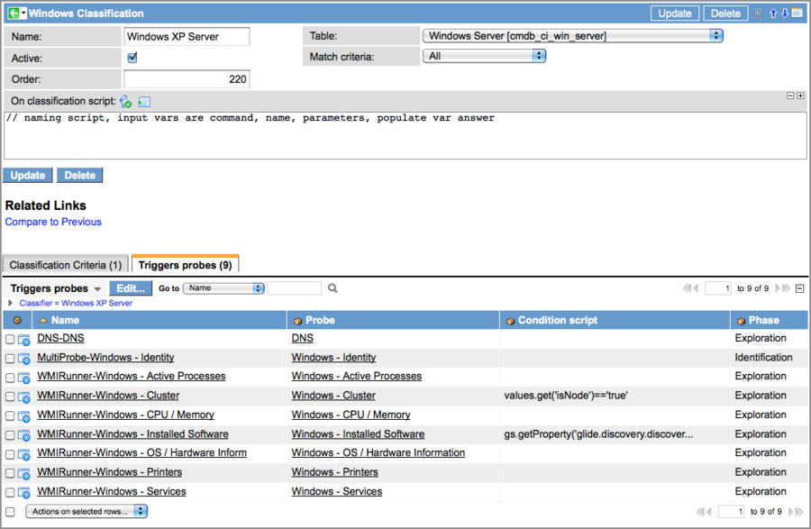Open the header back-arrow dropdown menu
The image size is (811, 529).
click(23, 13)
